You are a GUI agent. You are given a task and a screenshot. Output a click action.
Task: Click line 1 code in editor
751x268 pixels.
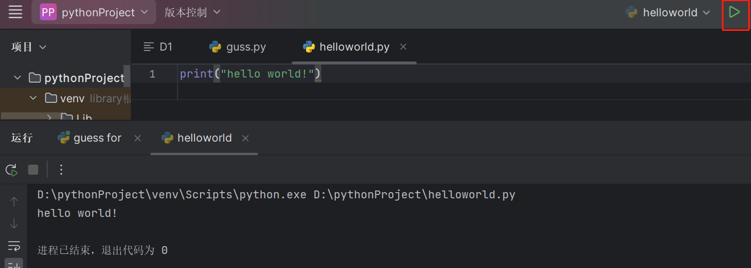(249, 74)
